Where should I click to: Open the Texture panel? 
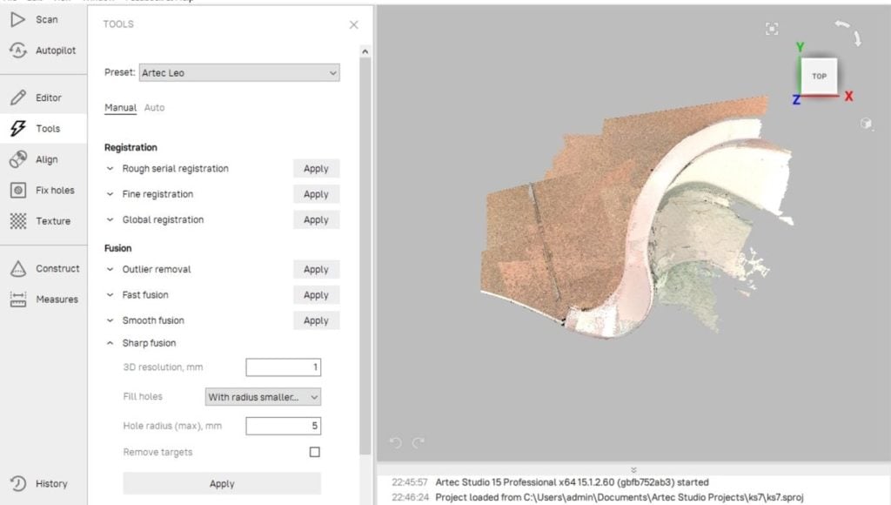click(44, 221)
